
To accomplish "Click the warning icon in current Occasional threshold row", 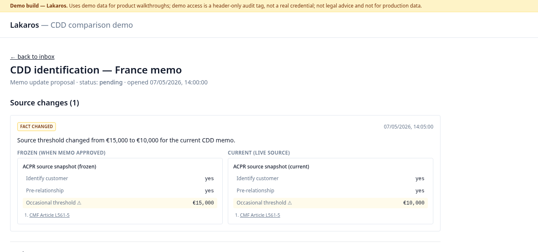I will point(290,203).
